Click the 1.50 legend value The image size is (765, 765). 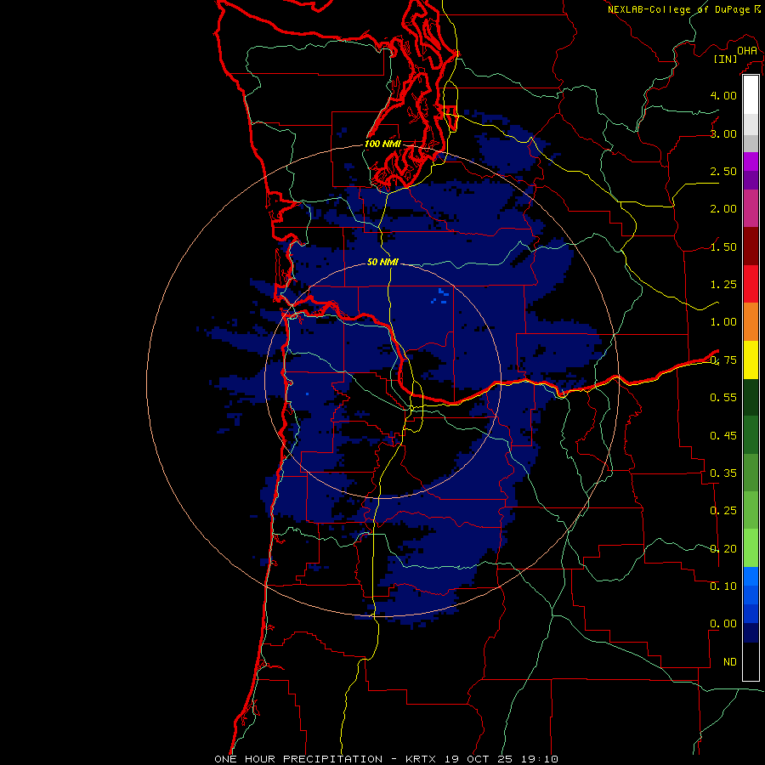point(723,246)
